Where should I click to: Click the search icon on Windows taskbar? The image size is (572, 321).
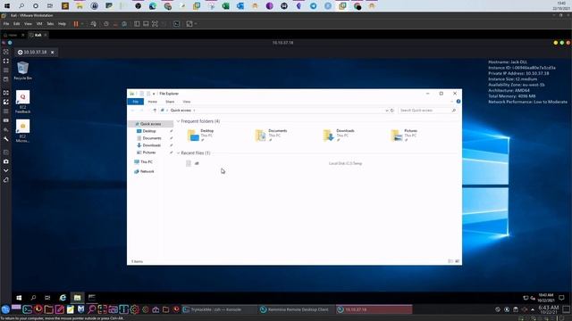click(x=33, y=298)
